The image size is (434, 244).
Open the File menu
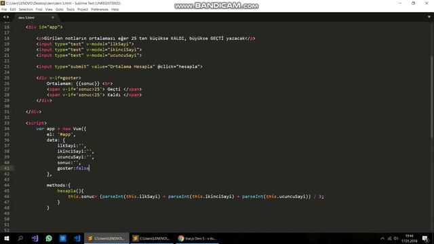point(4,9)
